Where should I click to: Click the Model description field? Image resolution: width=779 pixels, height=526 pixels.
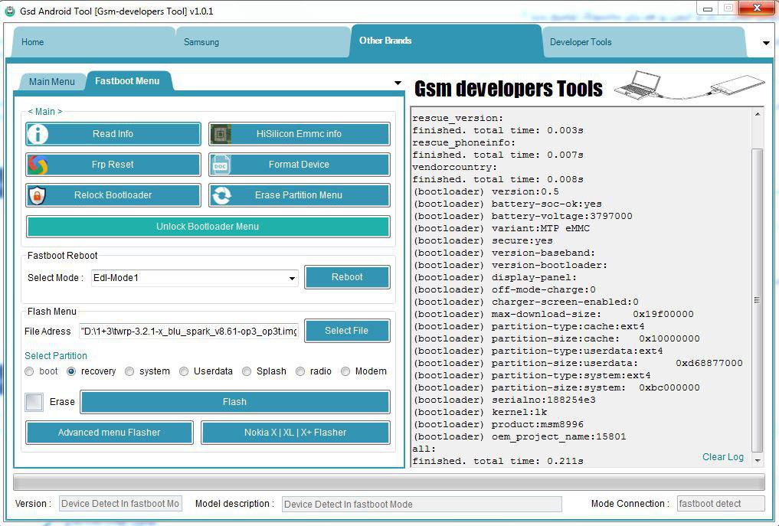422,504
